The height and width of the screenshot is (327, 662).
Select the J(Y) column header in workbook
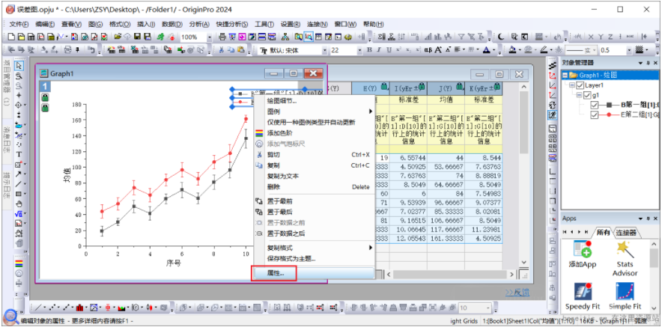(x=446, y=88)
